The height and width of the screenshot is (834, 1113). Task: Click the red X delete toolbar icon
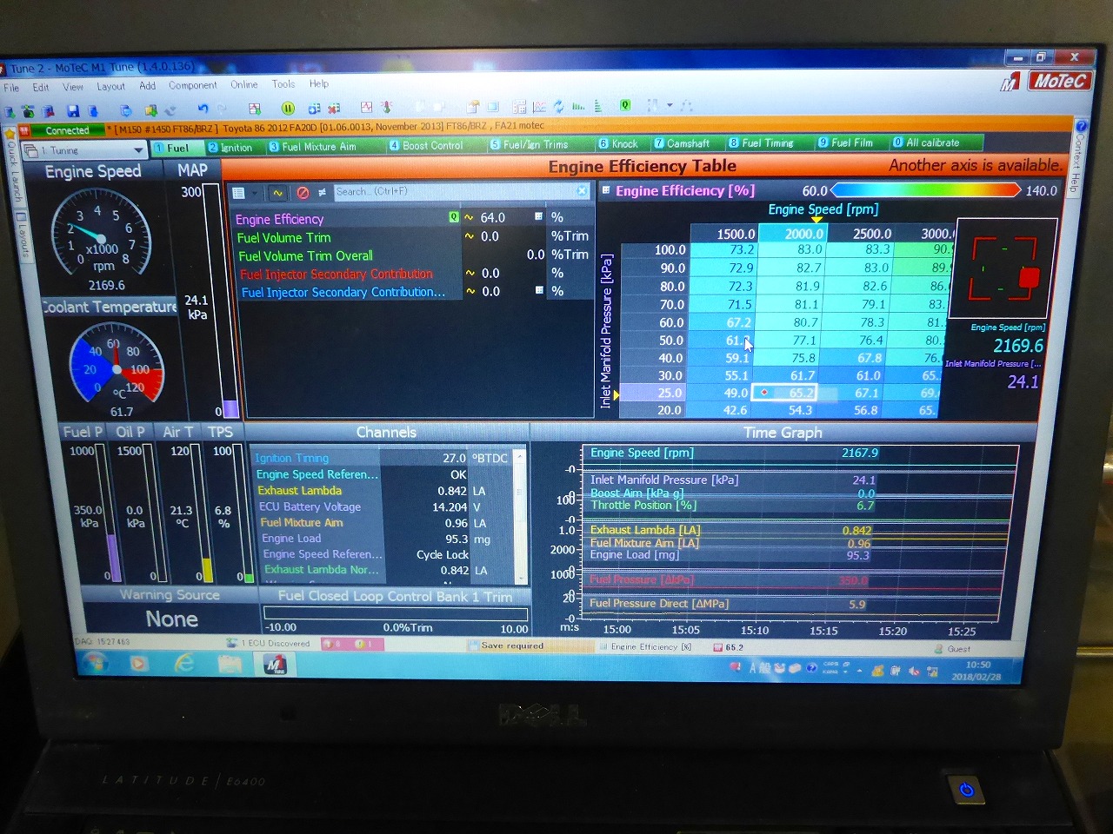333,108
